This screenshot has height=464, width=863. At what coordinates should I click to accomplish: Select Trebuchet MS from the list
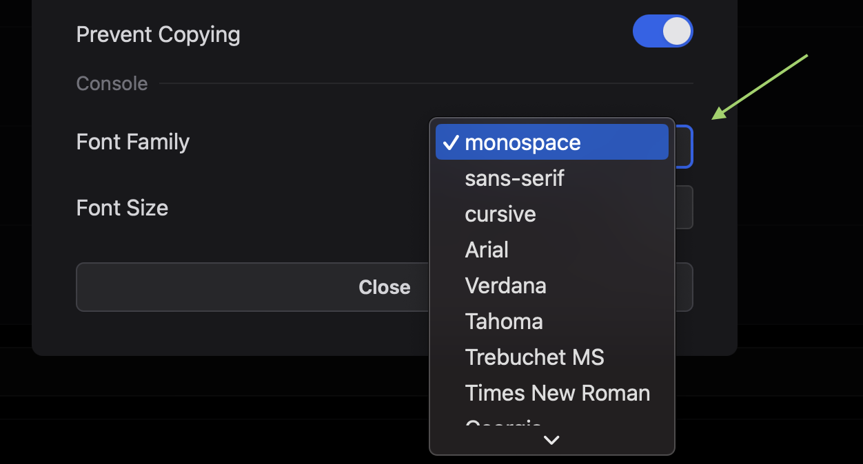[534, 357]
